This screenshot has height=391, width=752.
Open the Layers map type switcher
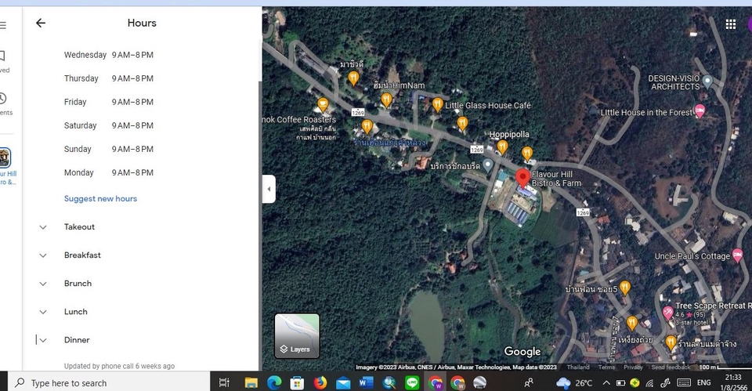click(x=297, y=336)
